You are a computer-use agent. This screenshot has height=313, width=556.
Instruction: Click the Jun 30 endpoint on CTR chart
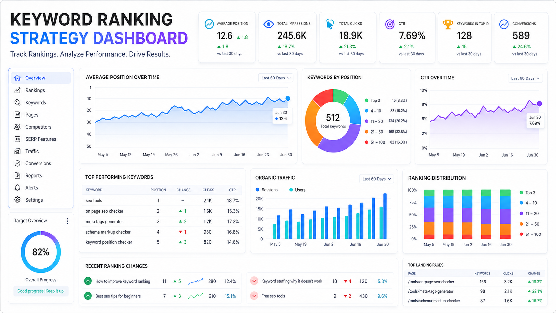click(x=539, y=104)
